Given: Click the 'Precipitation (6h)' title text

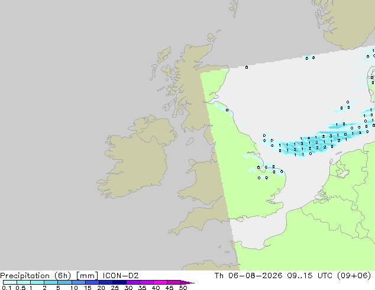Looking at the screenshot, I should (35, 276).
